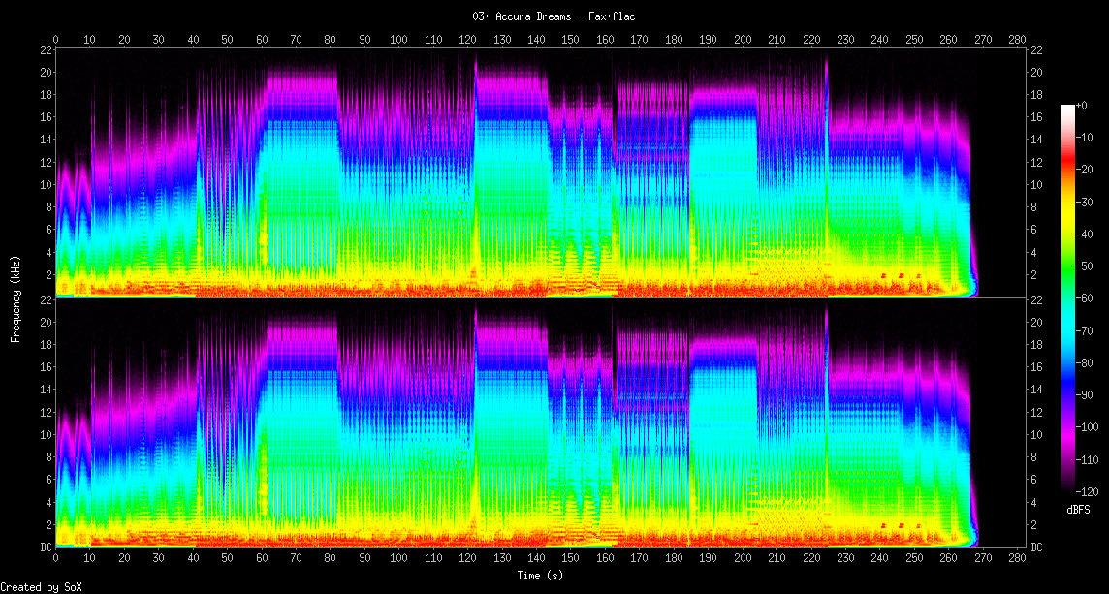The width and height of the screenshot is (1109, 594).
Task: Click the DC label at bottom right
Action: pyautogui.click(x=1036, y=547)
